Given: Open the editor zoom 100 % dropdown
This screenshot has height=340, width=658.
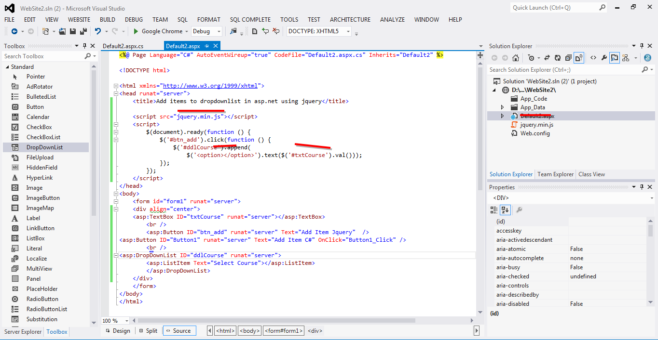Looking at the screenshot, I should [127, 321].
